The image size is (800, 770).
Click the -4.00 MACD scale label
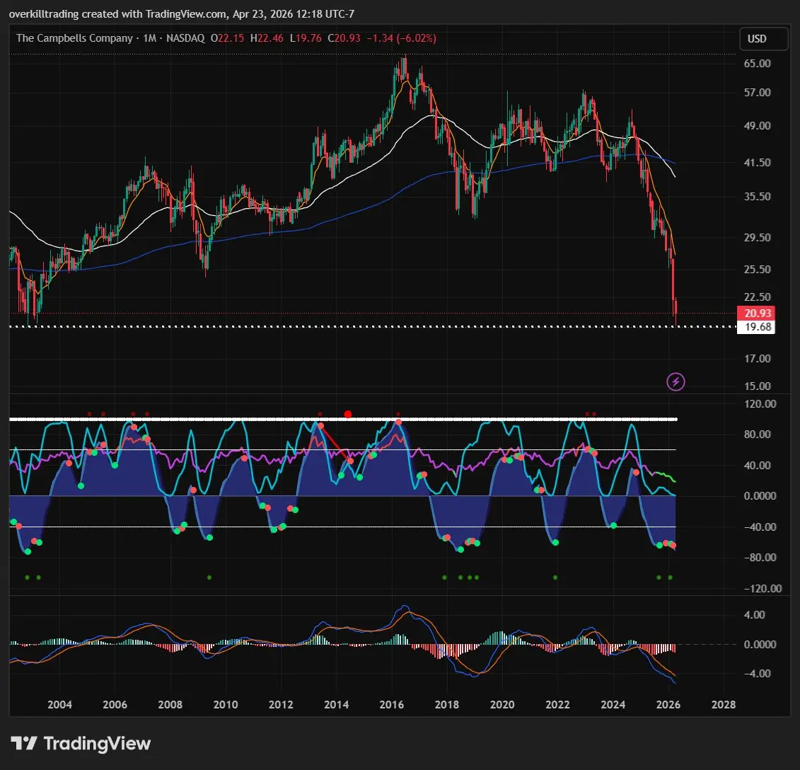click(755, 674)
